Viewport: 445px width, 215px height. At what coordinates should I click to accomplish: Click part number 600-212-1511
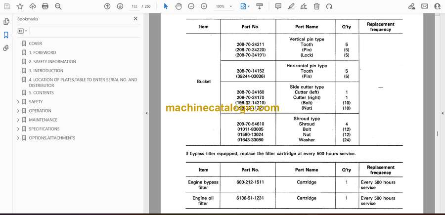(250, 182)
